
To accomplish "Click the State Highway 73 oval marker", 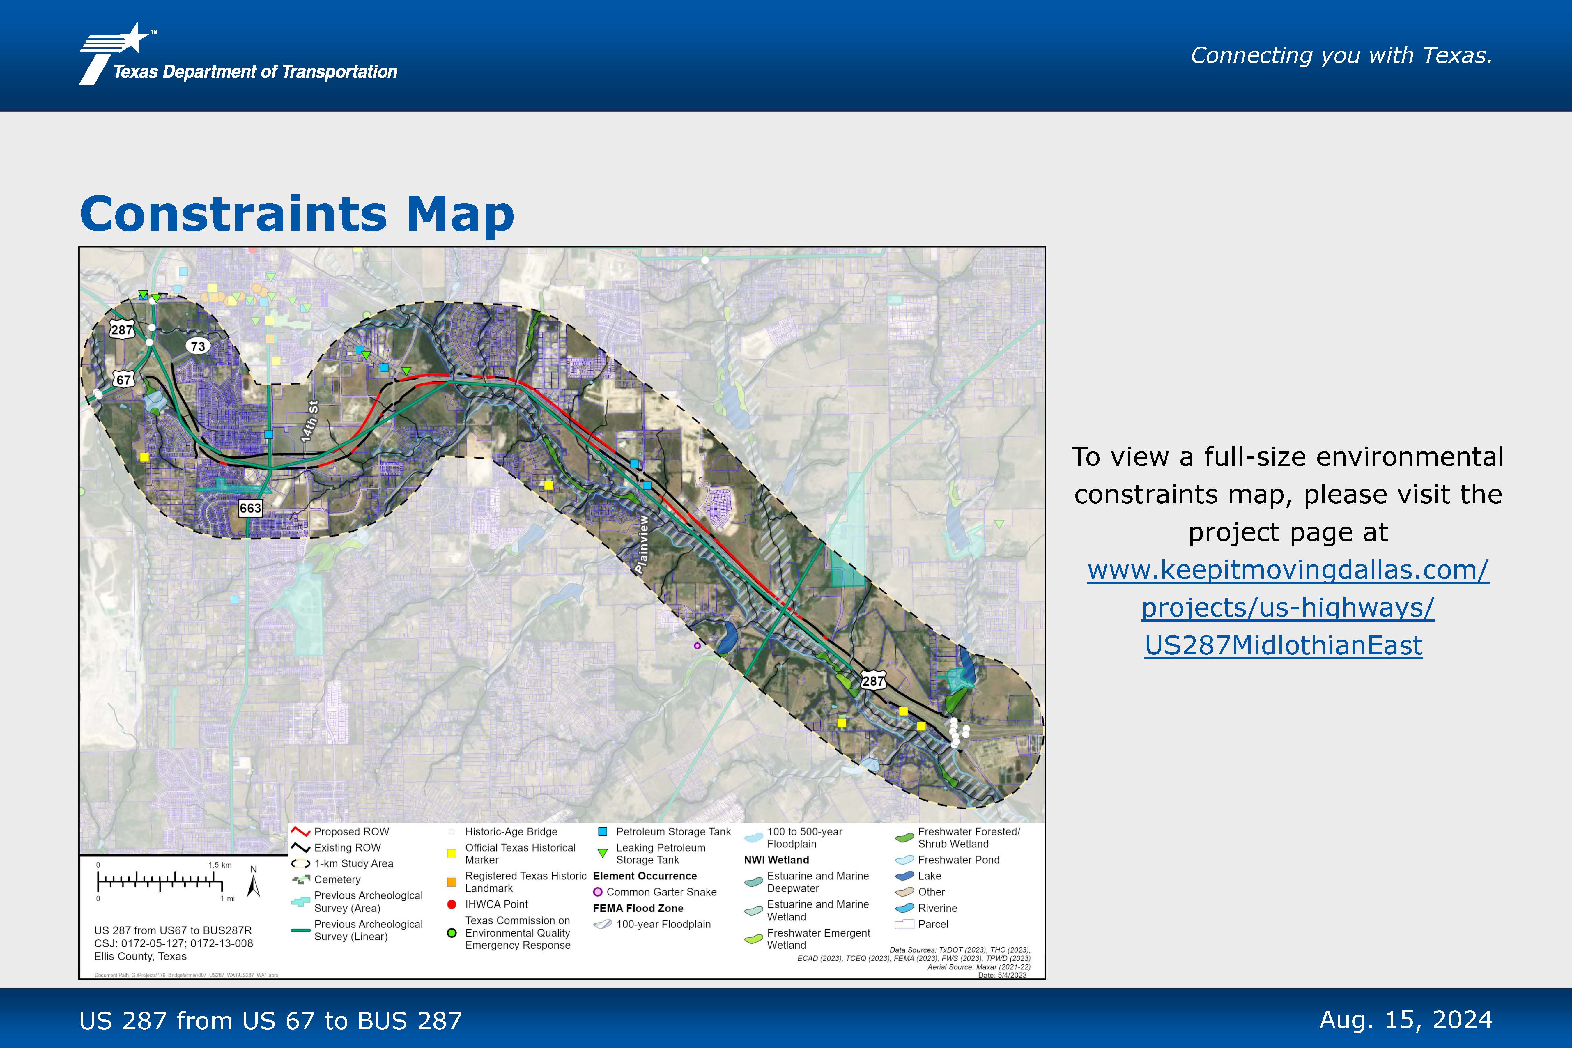I will [x=198, y=346].
